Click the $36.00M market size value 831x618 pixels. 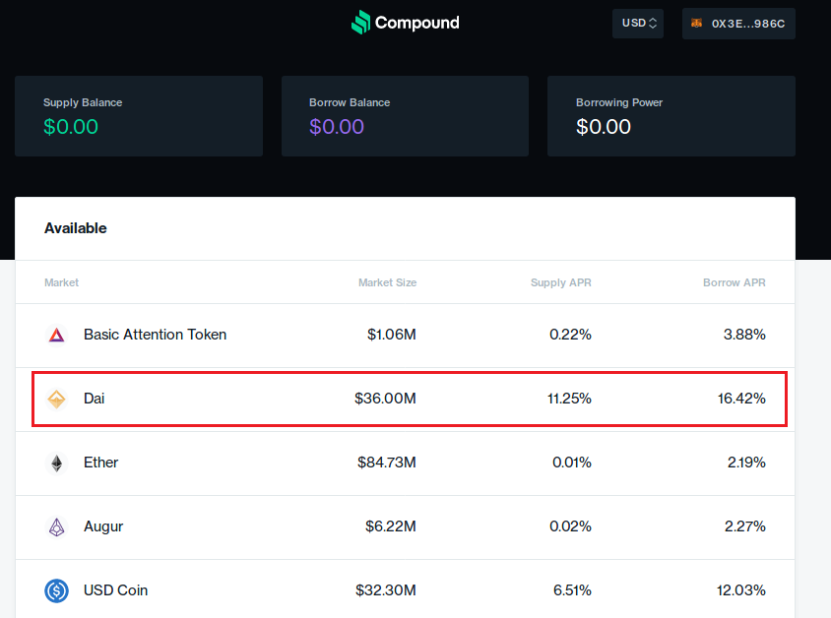[x=385, y=399]
